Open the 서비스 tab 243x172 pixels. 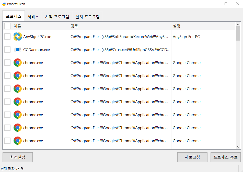click(x=33, y=17)
